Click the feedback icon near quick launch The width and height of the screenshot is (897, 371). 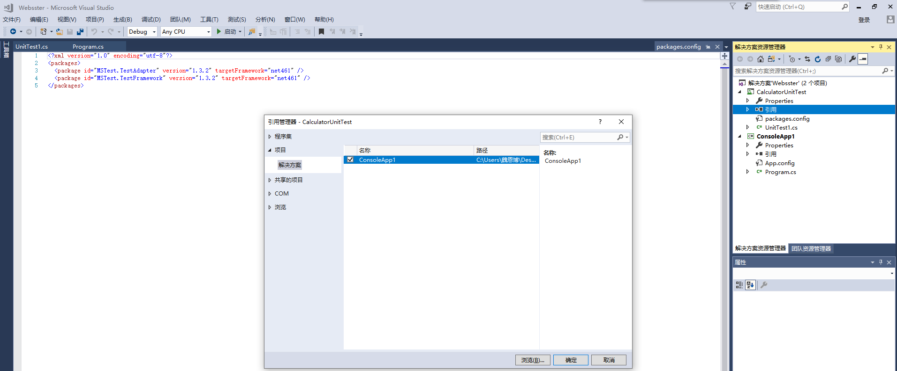click(747, 7)
